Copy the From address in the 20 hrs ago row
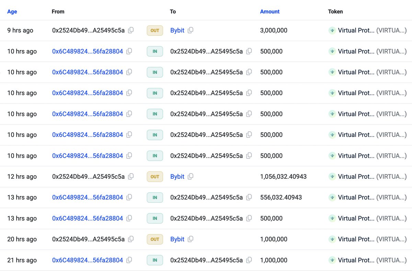Image resolution: width=412 pixels, height=271 pixels. (x=131, y=239)
